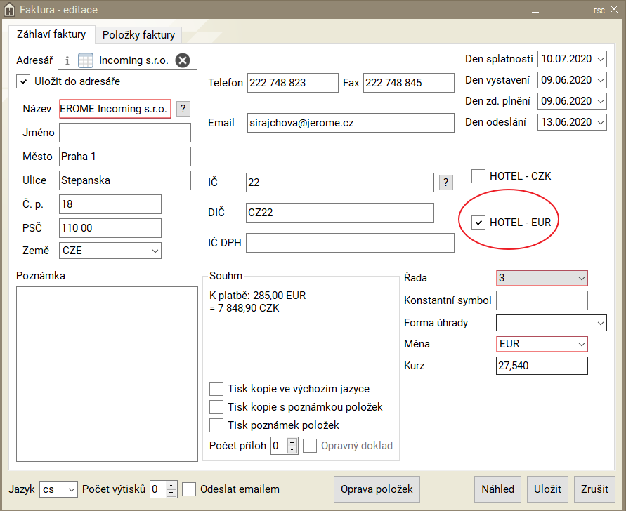Enable the HOTEL - CZK checkbox
Viewport: 626px width, 511px height.
pyautogui.click(x=478, y=176)
